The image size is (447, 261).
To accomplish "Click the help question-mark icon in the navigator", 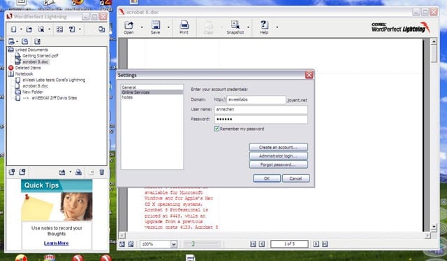I will tap(72, 29).
